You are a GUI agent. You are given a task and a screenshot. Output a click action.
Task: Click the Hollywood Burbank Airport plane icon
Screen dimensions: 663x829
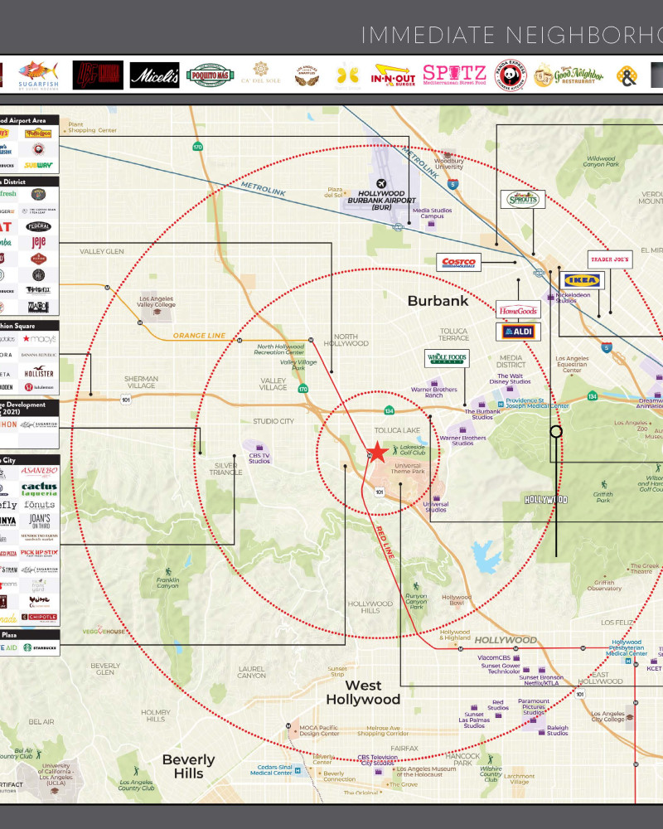(382, 184)
